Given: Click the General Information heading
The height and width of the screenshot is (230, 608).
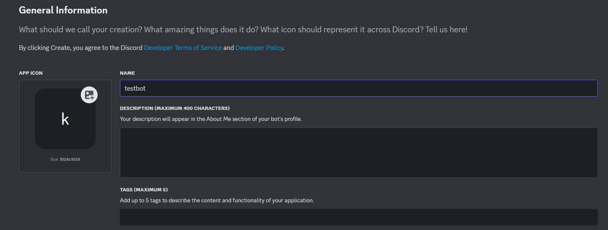Looking at the screenshot, I should [x=63, y=10].
